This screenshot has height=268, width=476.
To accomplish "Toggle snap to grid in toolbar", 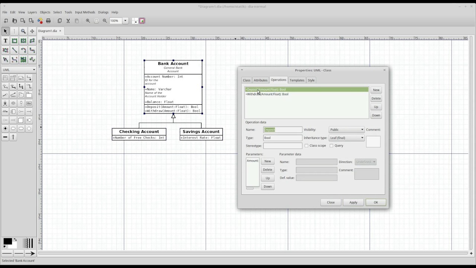I will pos(135,21).
